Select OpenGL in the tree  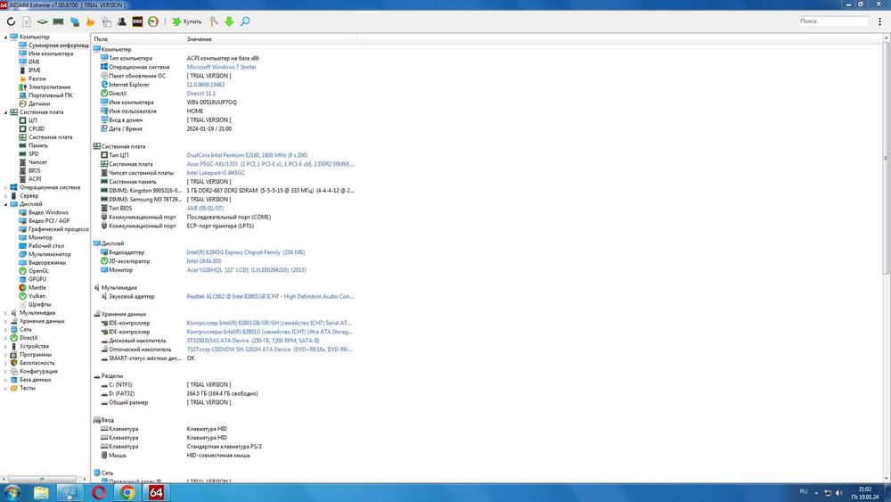coord(38,271)
